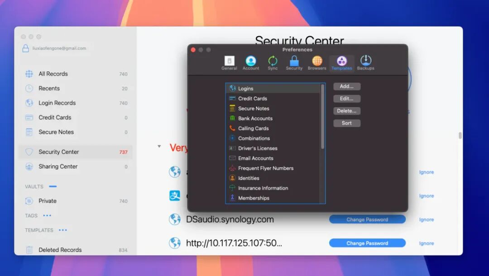
Task: Open Secure Notes in the sidebar
Action: (77, 132)
